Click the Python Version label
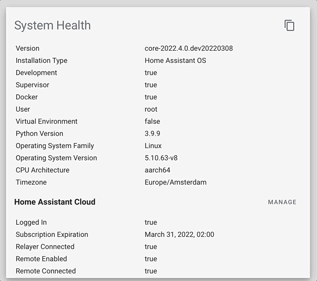This screenshot has height=281, width=317. (x=39, y=133)
